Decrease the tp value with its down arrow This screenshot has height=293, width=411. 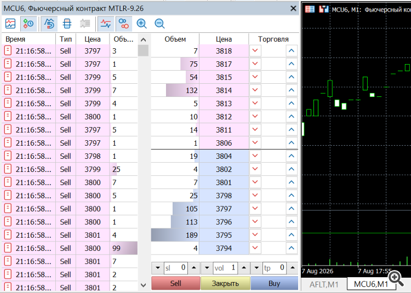[x=256, y=268]
